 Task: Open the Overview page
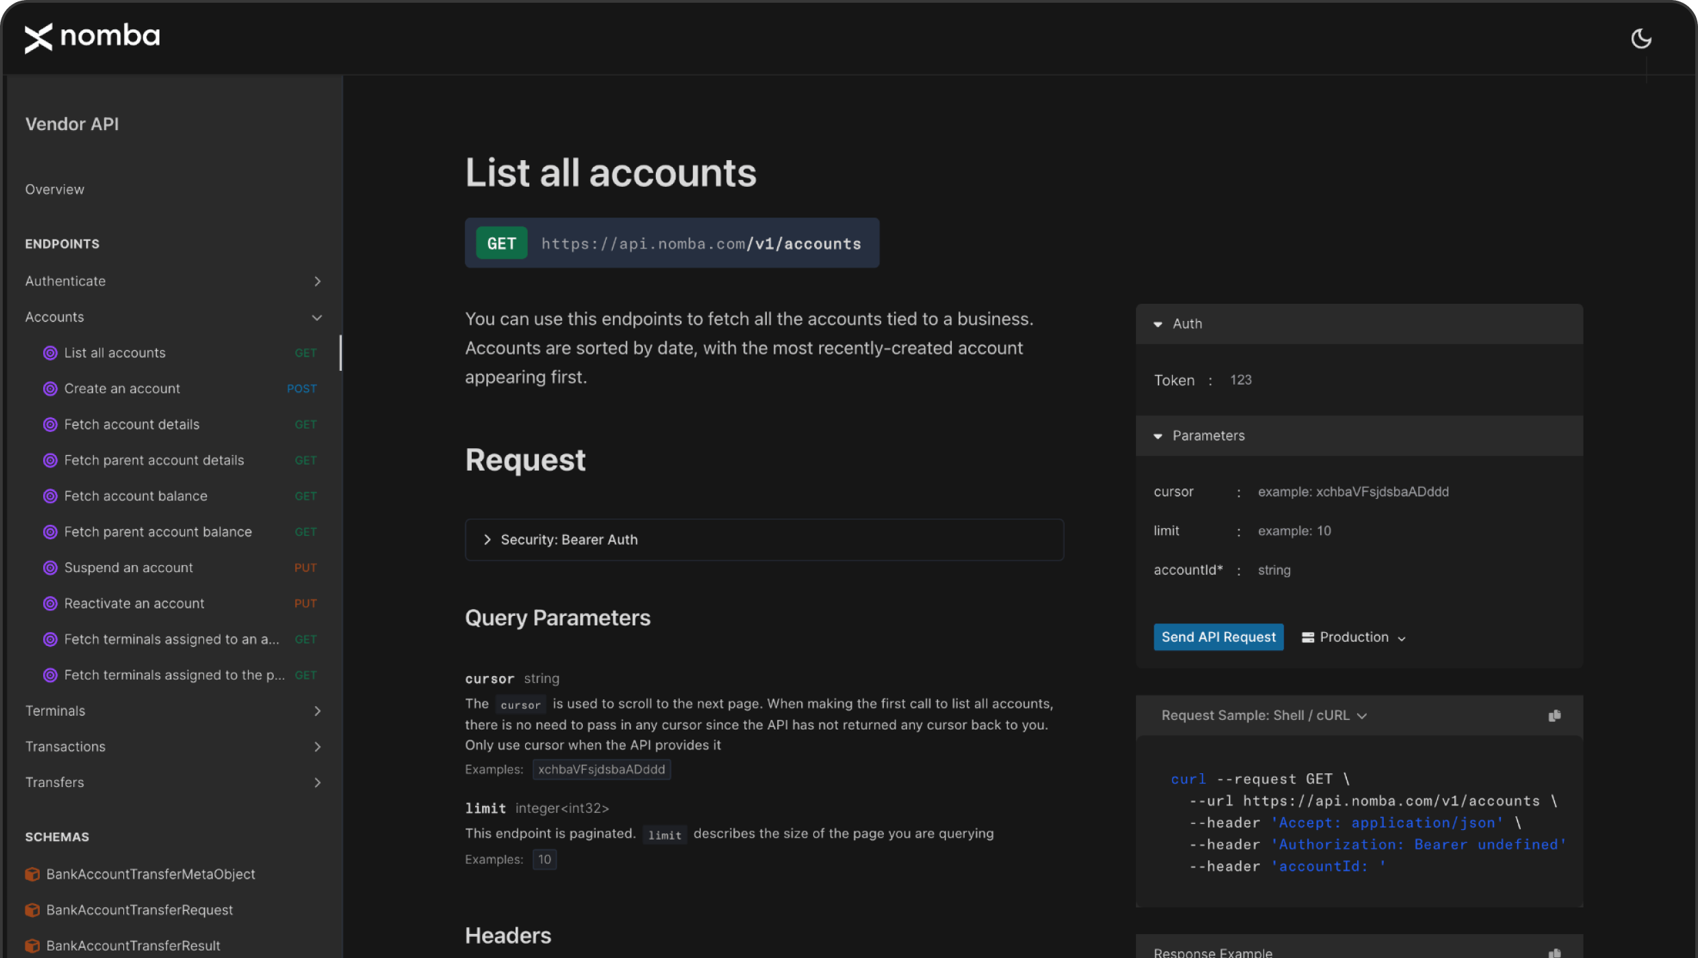[55, 190]
